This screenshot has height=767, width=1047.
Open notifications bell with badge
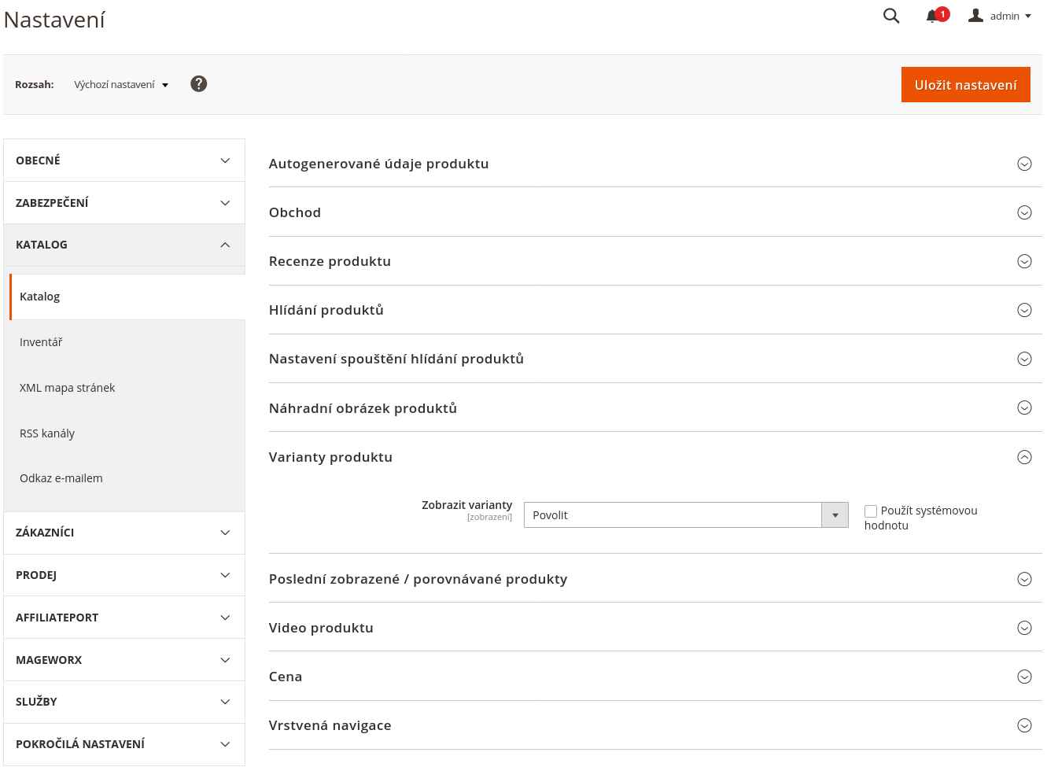click(x=937, y=16)
